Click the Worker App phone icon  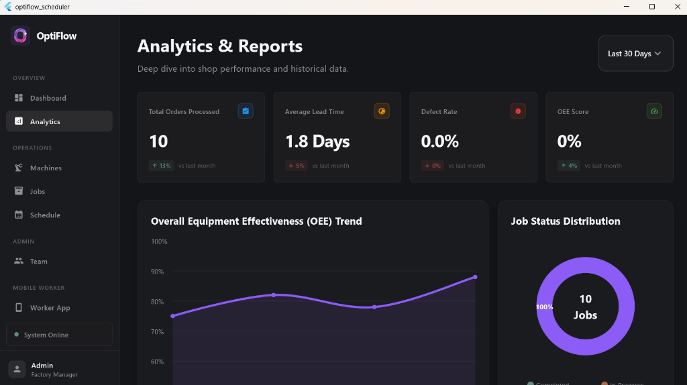coord(18,307)
